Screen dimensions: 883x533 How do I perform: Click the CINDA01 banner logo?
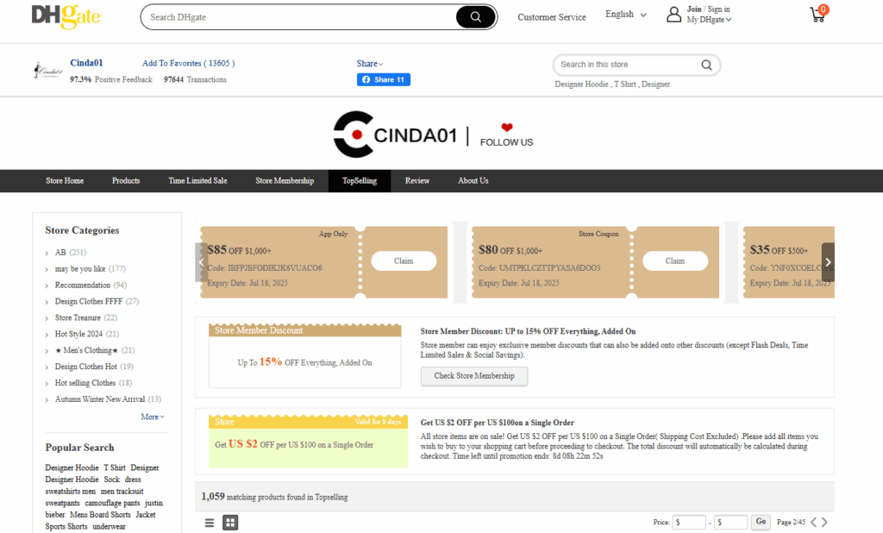pos(395,135)
